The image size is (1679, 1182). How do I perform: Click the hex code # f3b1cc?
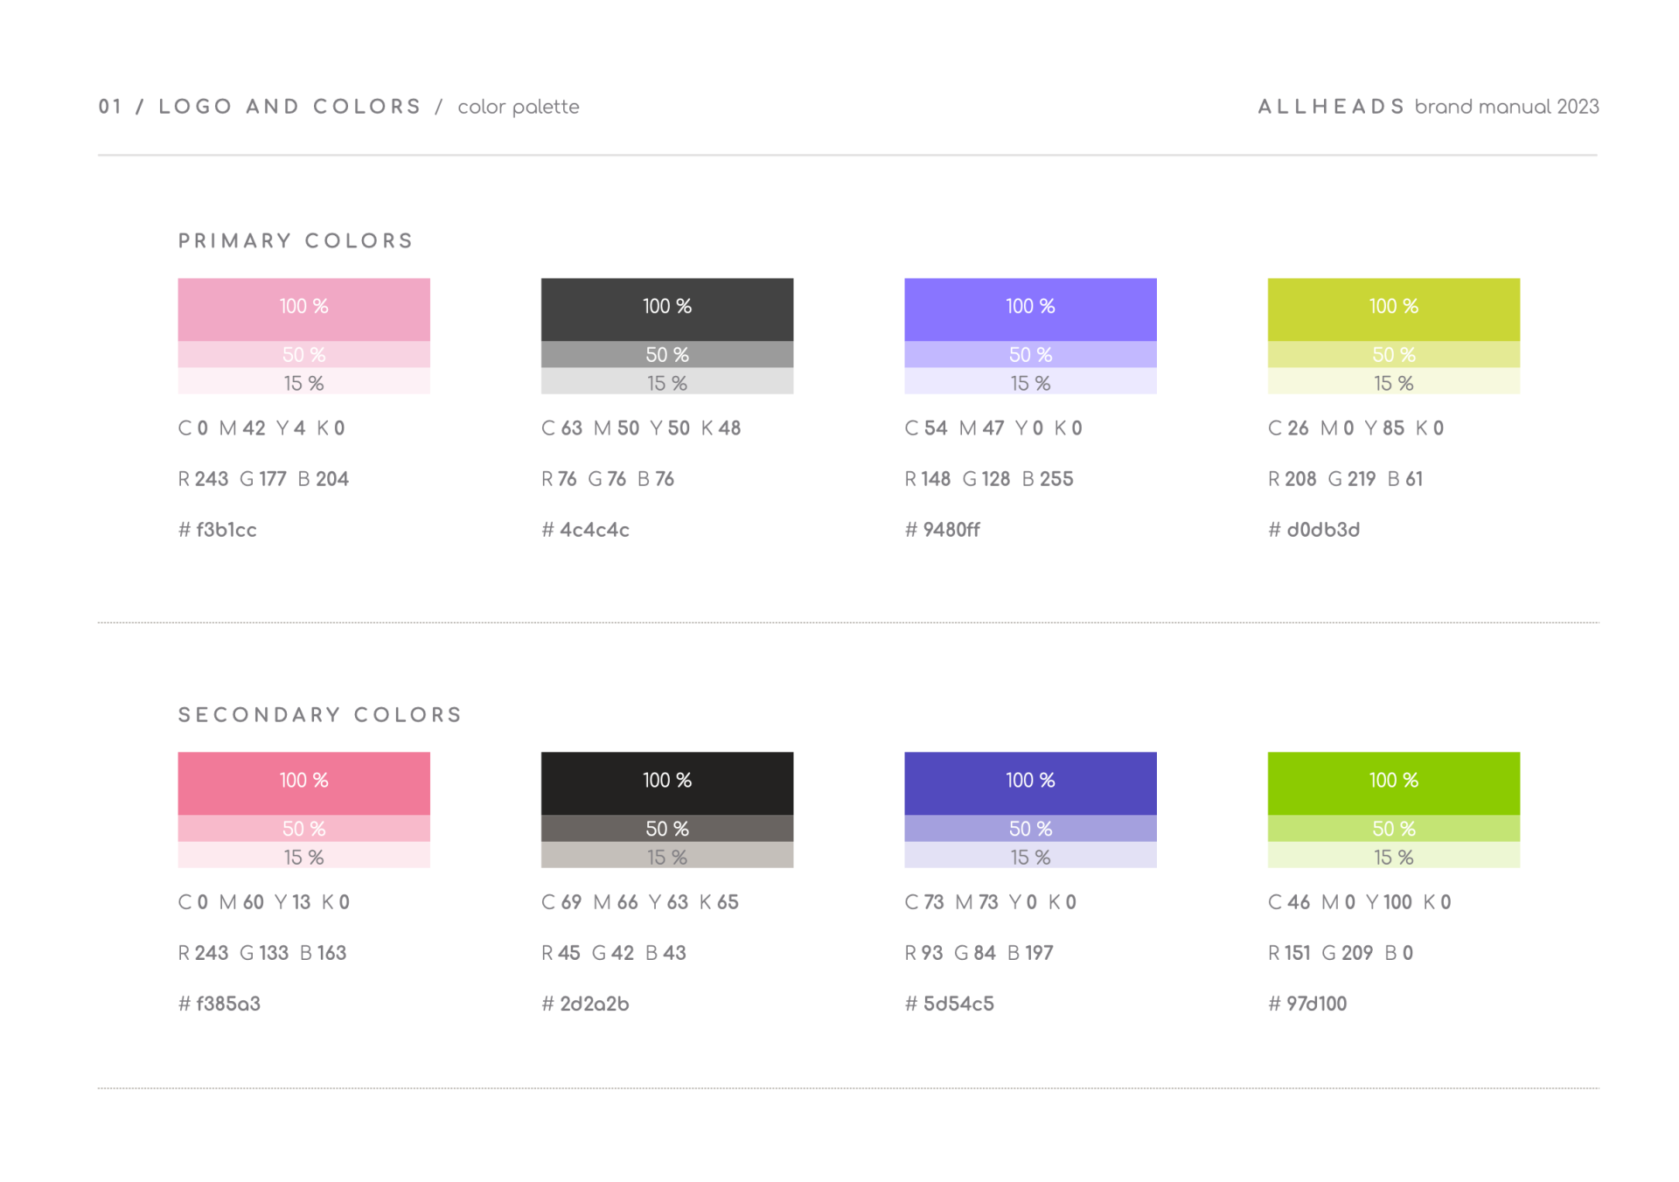coord(218,530)
